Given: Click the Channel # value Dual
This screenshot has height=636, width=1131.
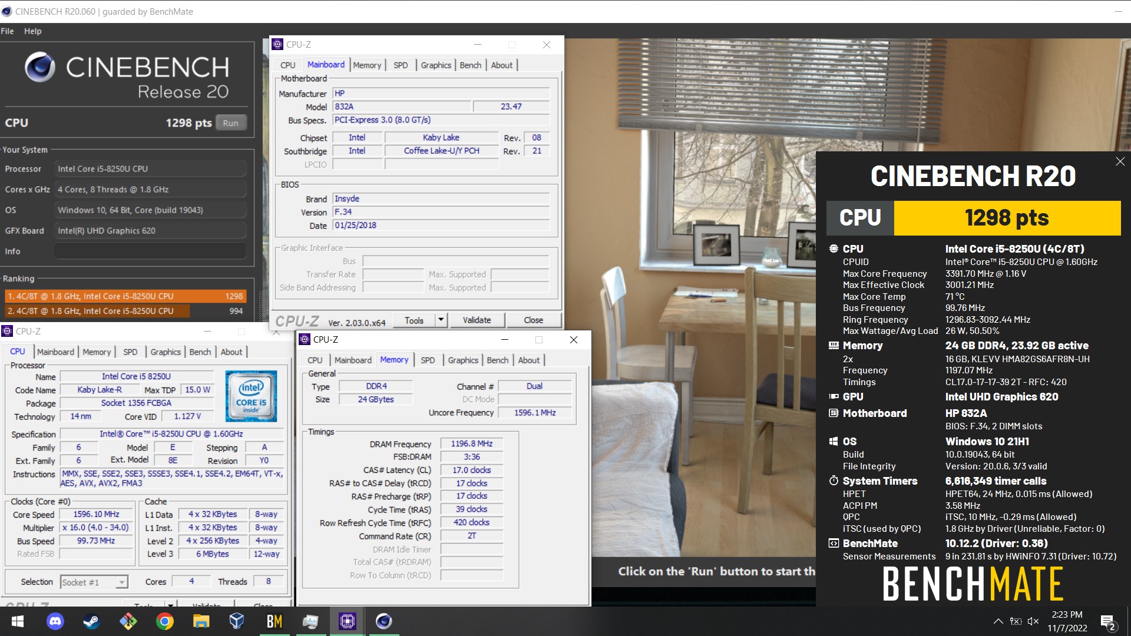Looking at the screenshot, I should tap(534, 386).
